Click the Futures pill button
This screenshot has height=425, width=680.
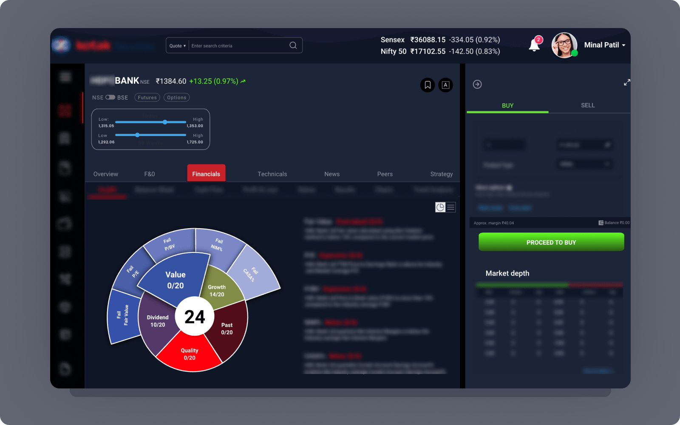[147, 97]
